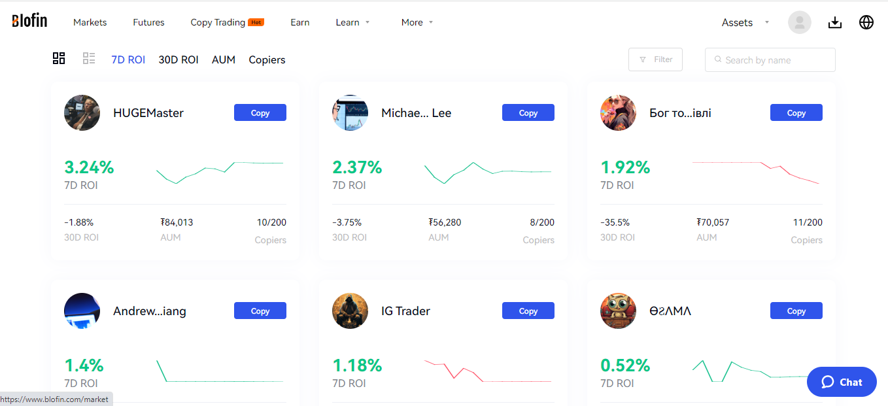The height and width of the screenshot is (406, 888).
Task: Click the 10/200 copiers count
Action: click(x=271, y=222)
